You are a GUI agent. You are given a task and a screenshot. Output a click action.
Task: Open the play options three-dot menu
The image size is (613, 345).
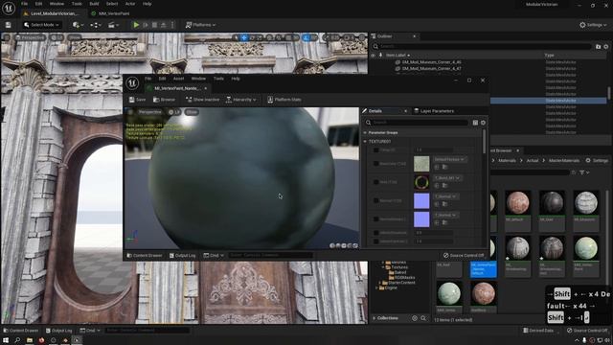(x=172, y=25)
